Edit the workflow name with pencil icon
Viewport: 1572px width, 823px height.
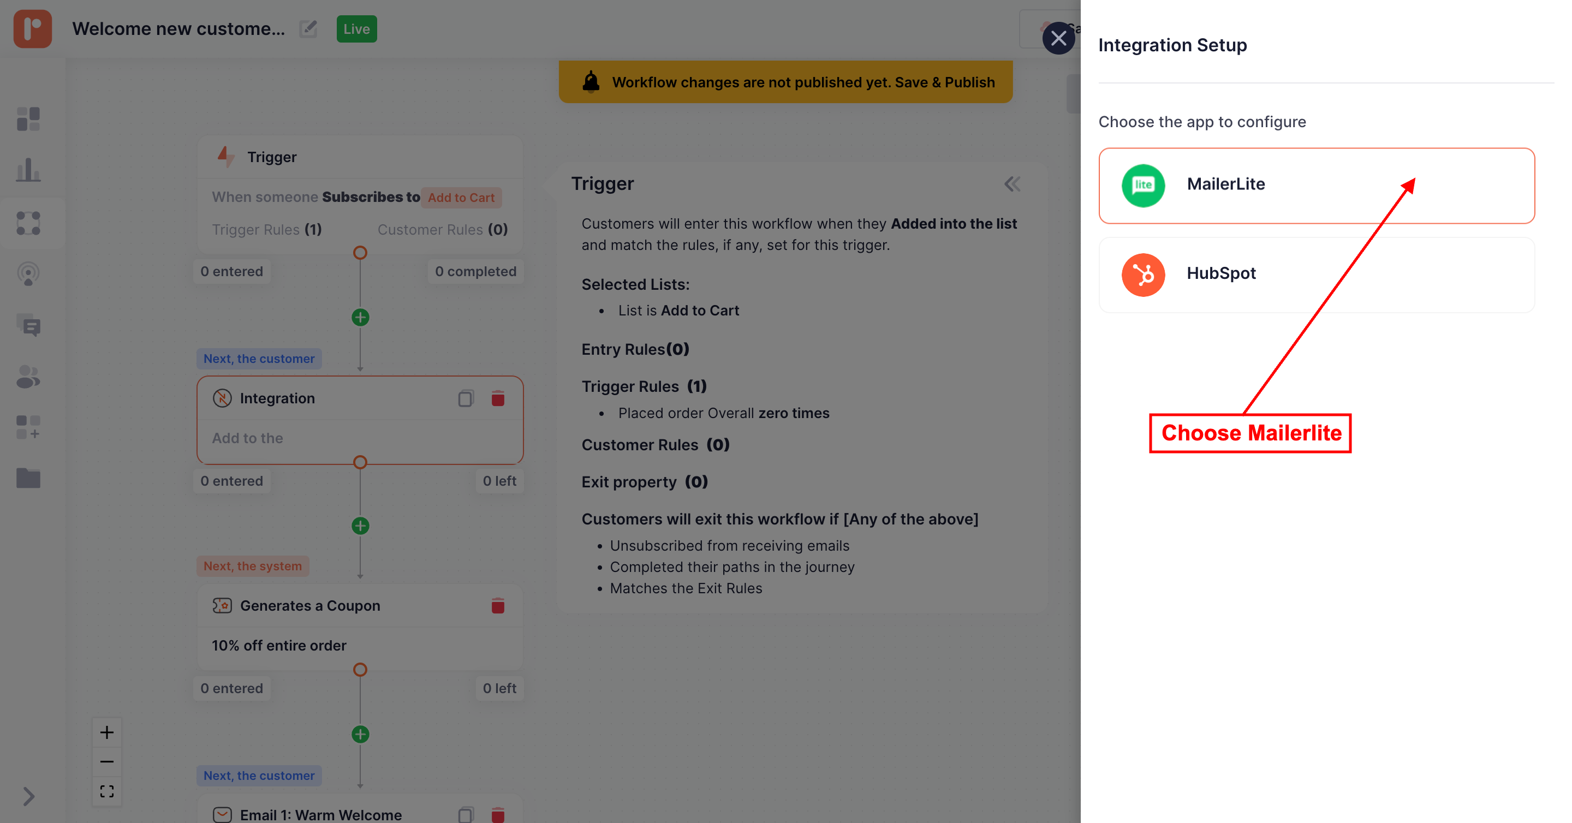pyautogui.click(x=308, y=29)
